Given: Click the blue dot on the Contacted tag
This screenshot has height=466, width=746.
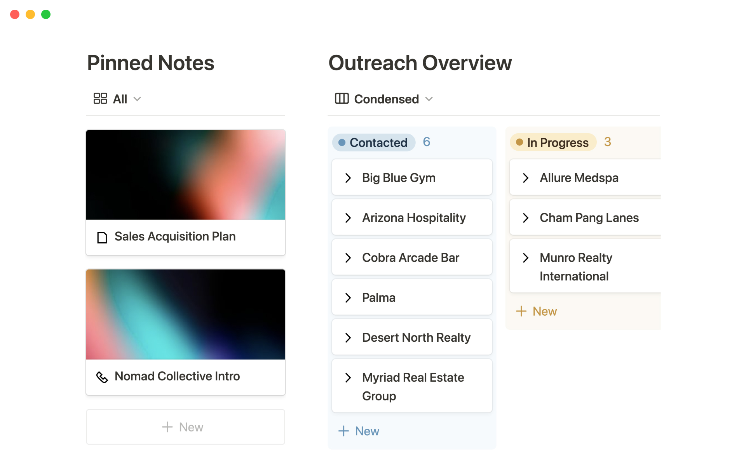Looking at the screenshot, I should 342,143.
